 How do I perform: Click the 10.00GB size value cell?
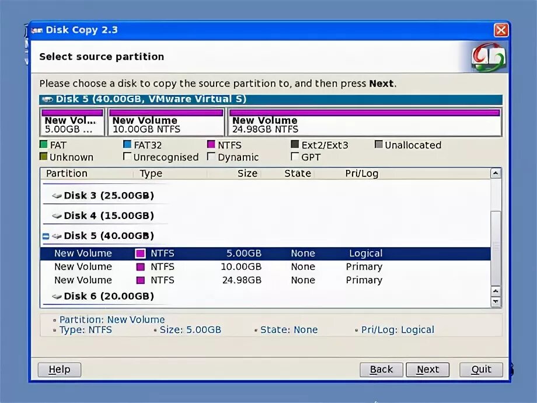tap(241, 267)
